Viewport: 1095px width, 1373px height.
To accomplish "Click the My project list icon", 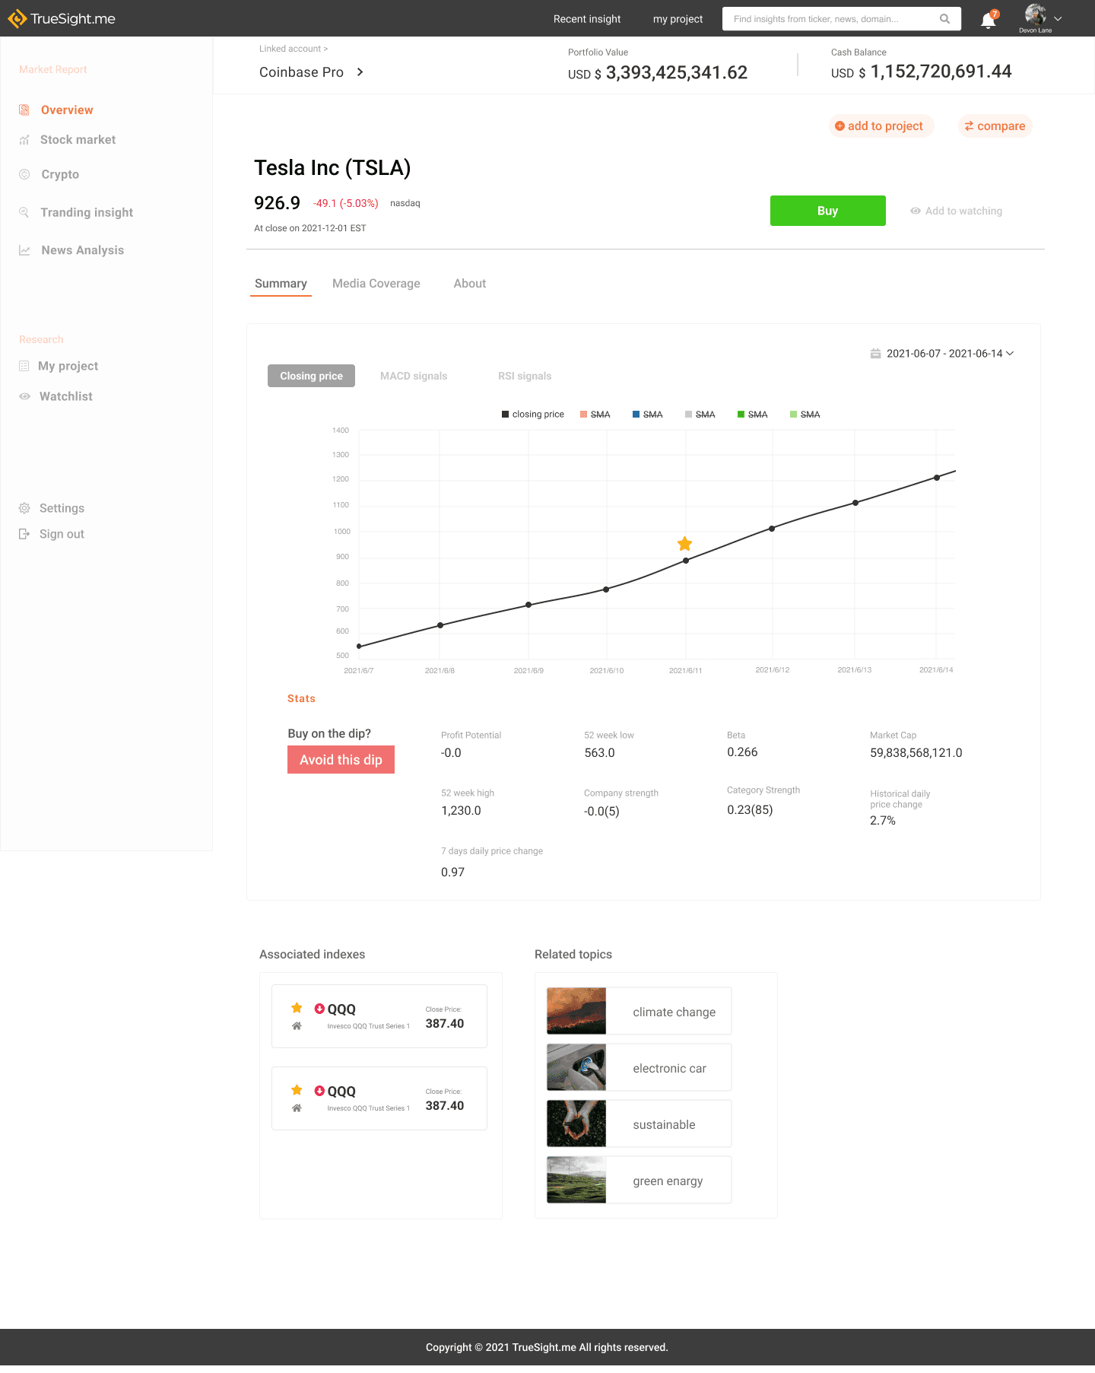I will click(x=24, y=366).
